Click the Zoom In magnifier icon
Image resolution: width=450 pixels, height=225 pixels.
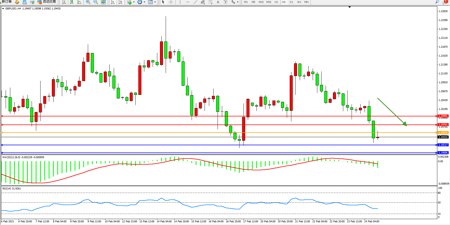(x=88, y=2)
